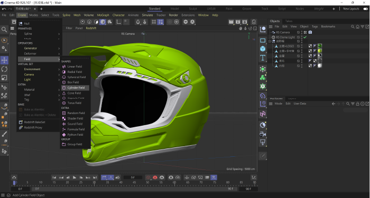Open the MoGraph menu

[103, 15]
